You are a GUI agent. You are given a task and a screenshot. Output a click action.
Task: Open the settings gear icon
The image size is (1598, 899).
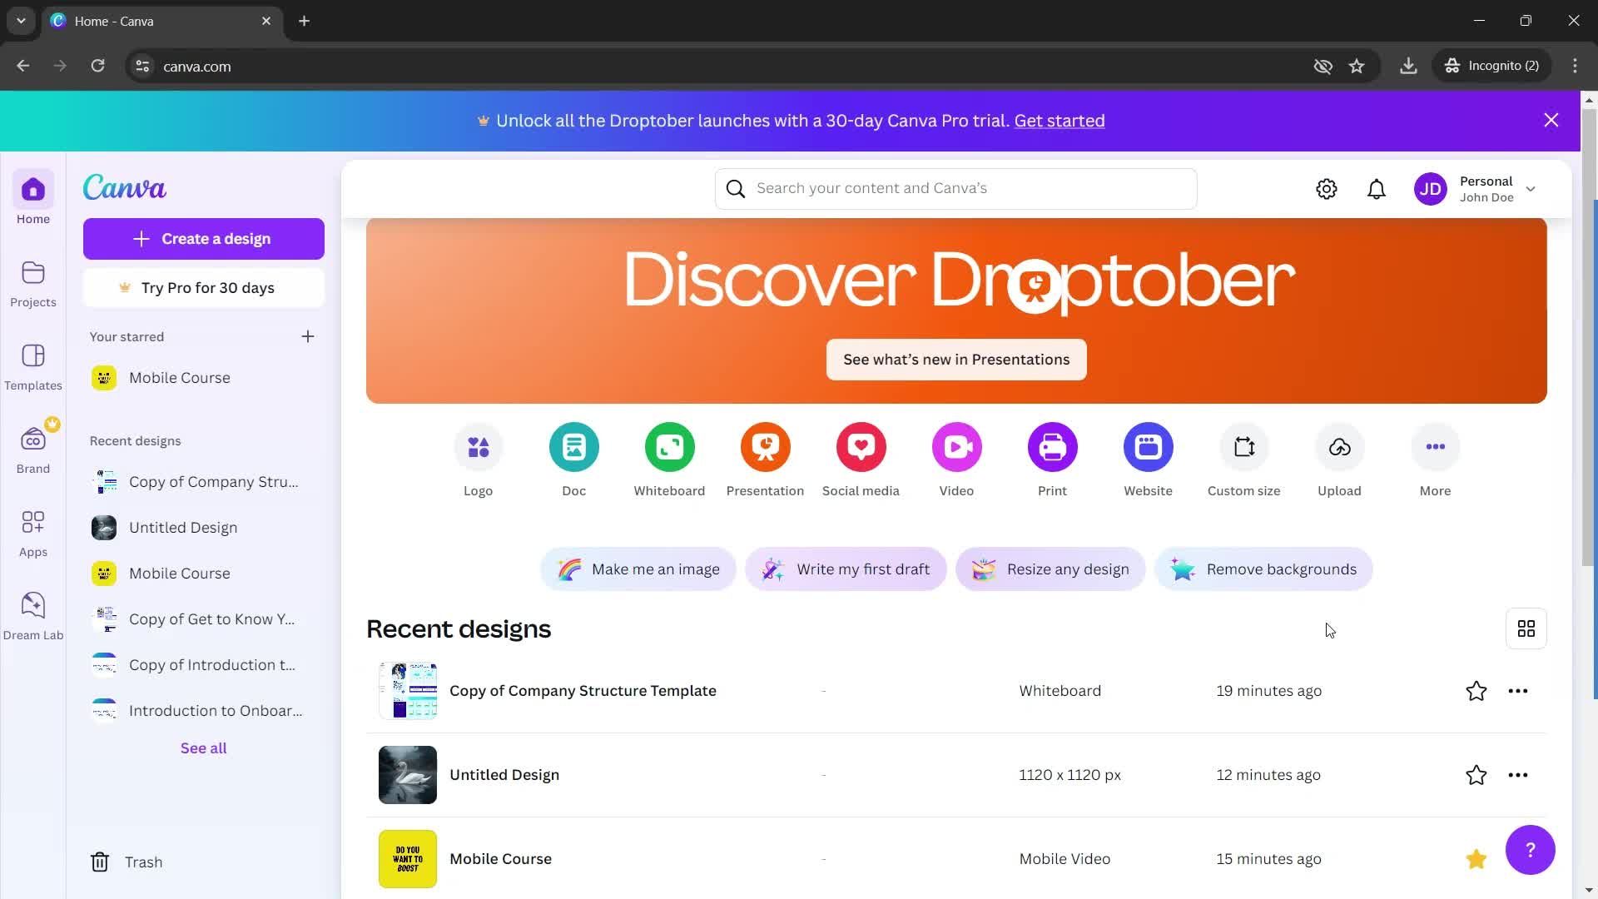[1327, 190]
